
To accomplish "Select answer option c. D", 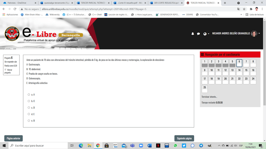I will pyautogui.click(x=29, y=107).
